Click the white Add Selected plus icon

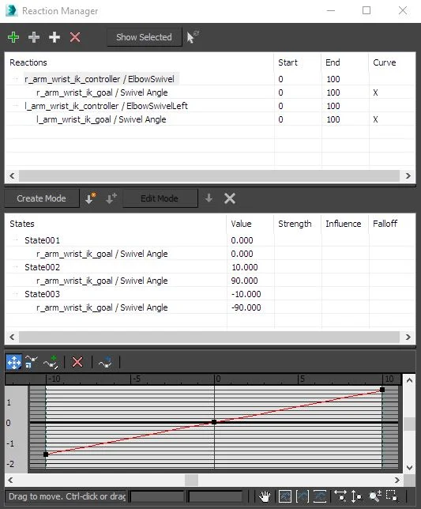point(55,37)
